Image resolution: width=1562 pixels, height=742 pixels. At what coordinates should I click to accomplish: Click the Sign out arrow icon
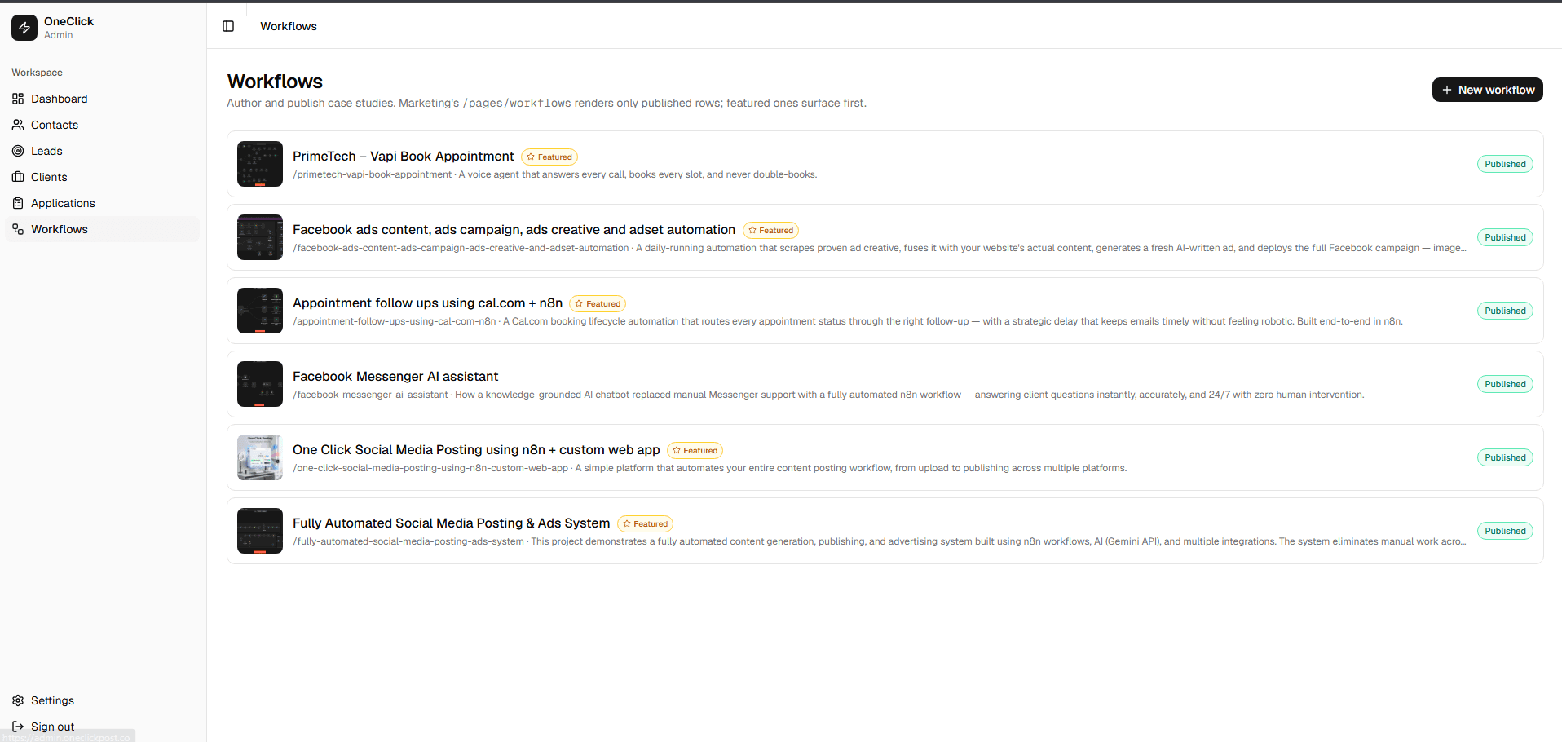click(18, 727)
